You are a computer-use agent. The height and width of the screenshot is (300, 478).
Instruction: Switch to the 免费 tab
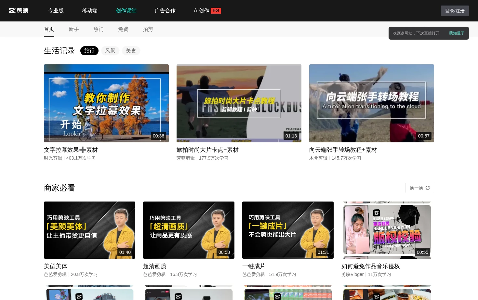pos(123,29)
